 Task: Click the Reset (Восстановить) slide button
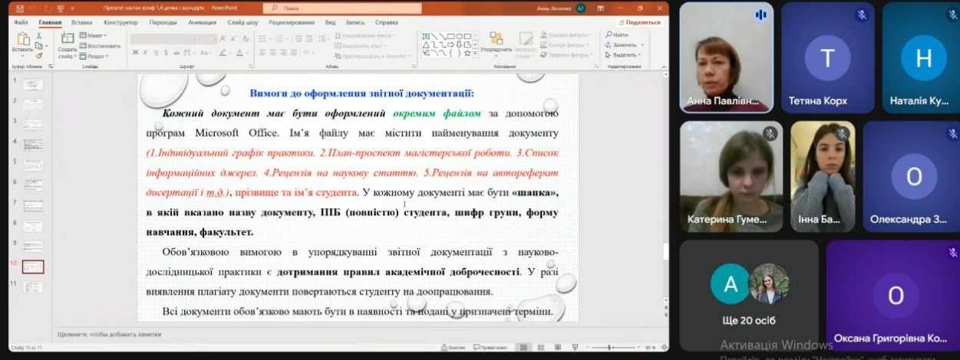click(x=100, y=45)
